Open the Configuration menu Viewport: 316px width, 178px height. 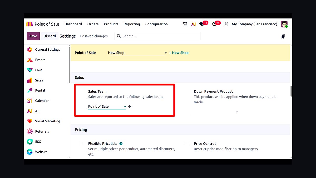tap(156, 24)
